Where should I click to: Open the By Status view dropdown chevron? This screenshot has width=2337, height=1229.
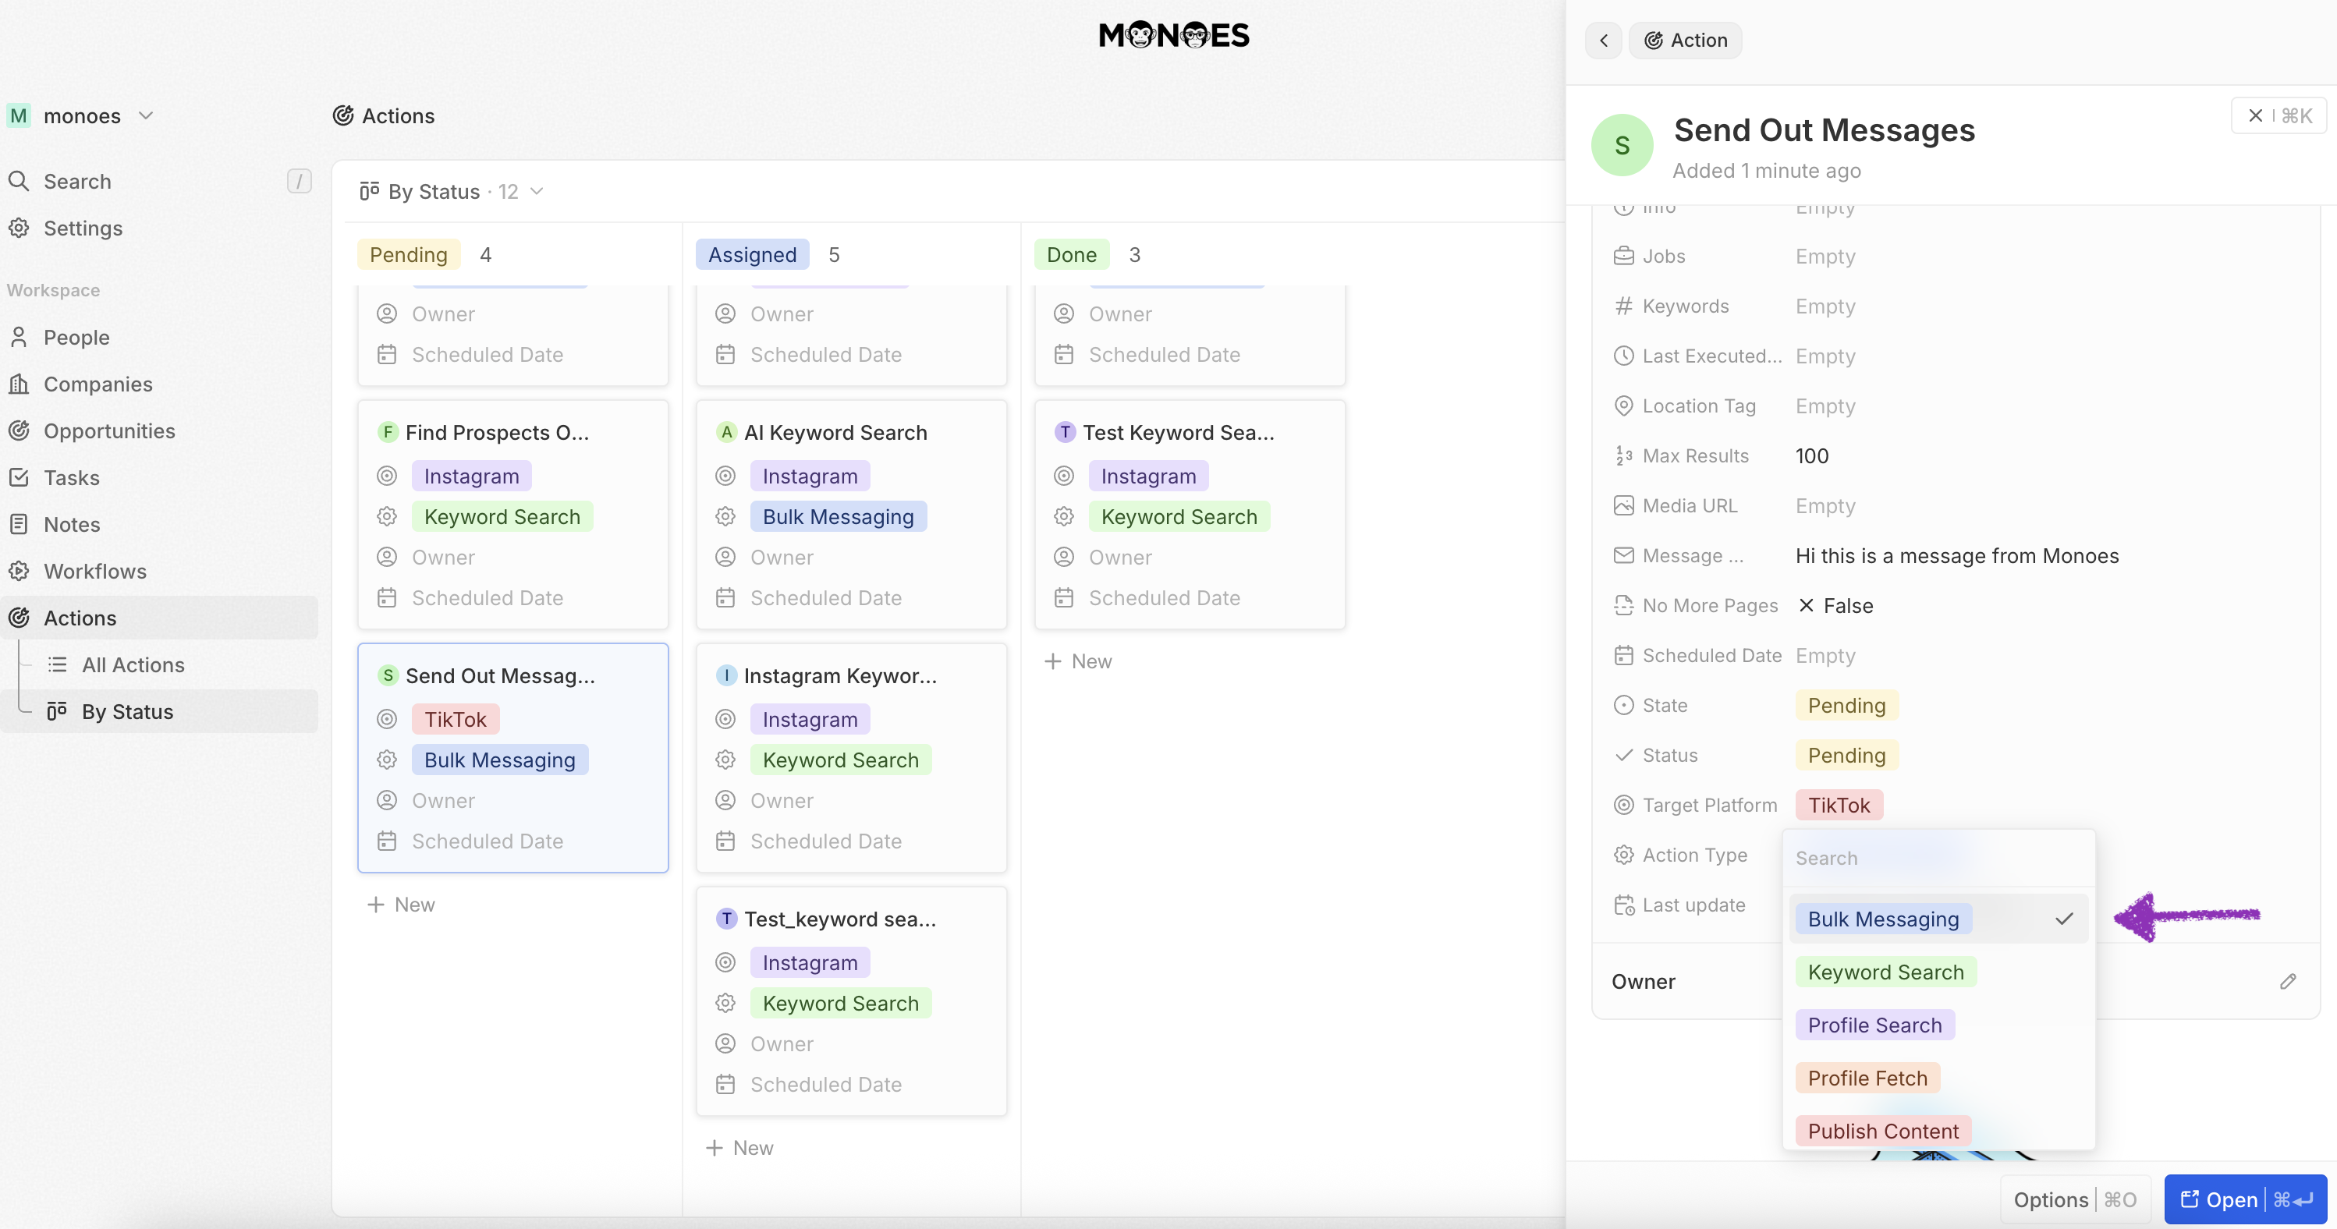537,191
